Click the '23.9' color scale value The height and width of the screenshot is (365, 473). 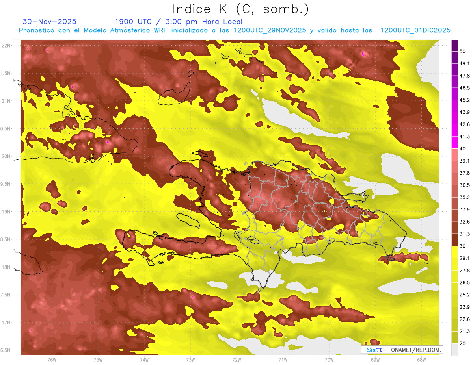pyautogui.click(x=465, y=307)
